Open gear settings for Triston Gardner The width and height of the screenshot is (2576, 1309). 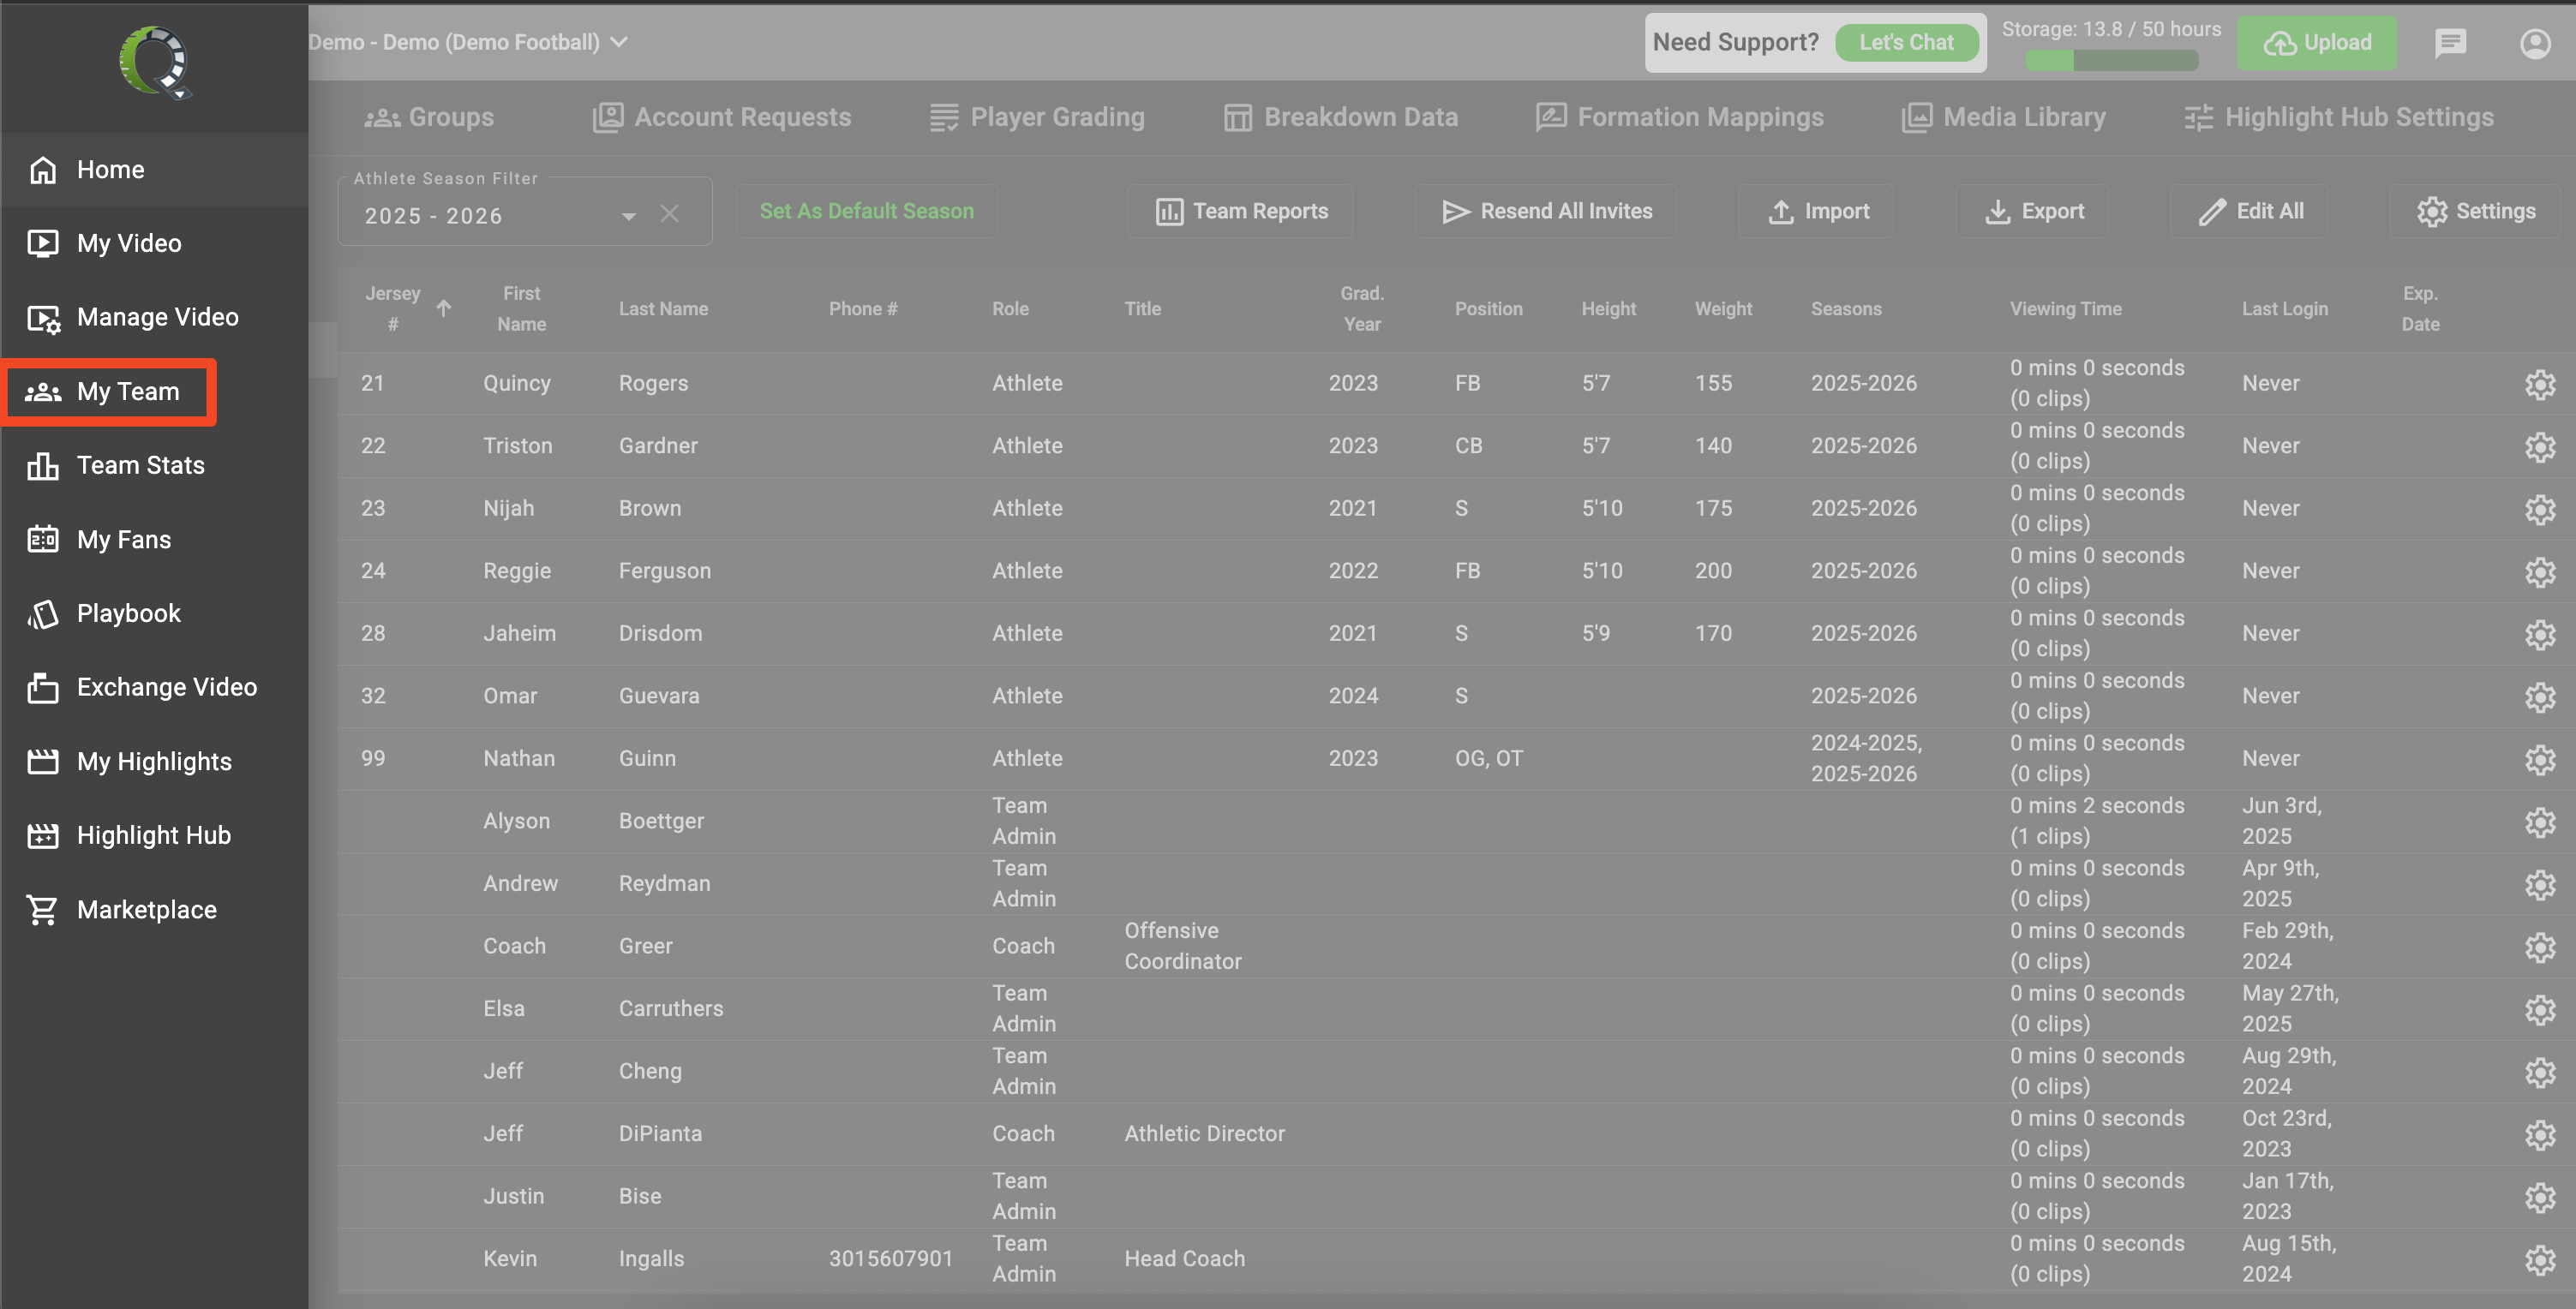[2540, 446]
